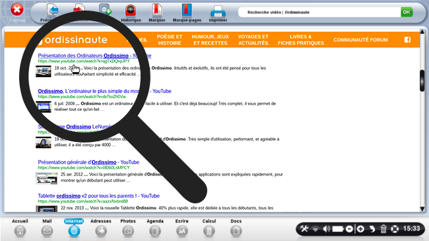Zoom out with the minus icon
Image resolution: width=429 pixels, height=241 pixels.
(x=349, y=228)
